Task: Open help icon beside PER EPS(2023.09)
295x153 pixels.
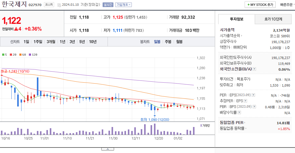Action: (254, 95)
